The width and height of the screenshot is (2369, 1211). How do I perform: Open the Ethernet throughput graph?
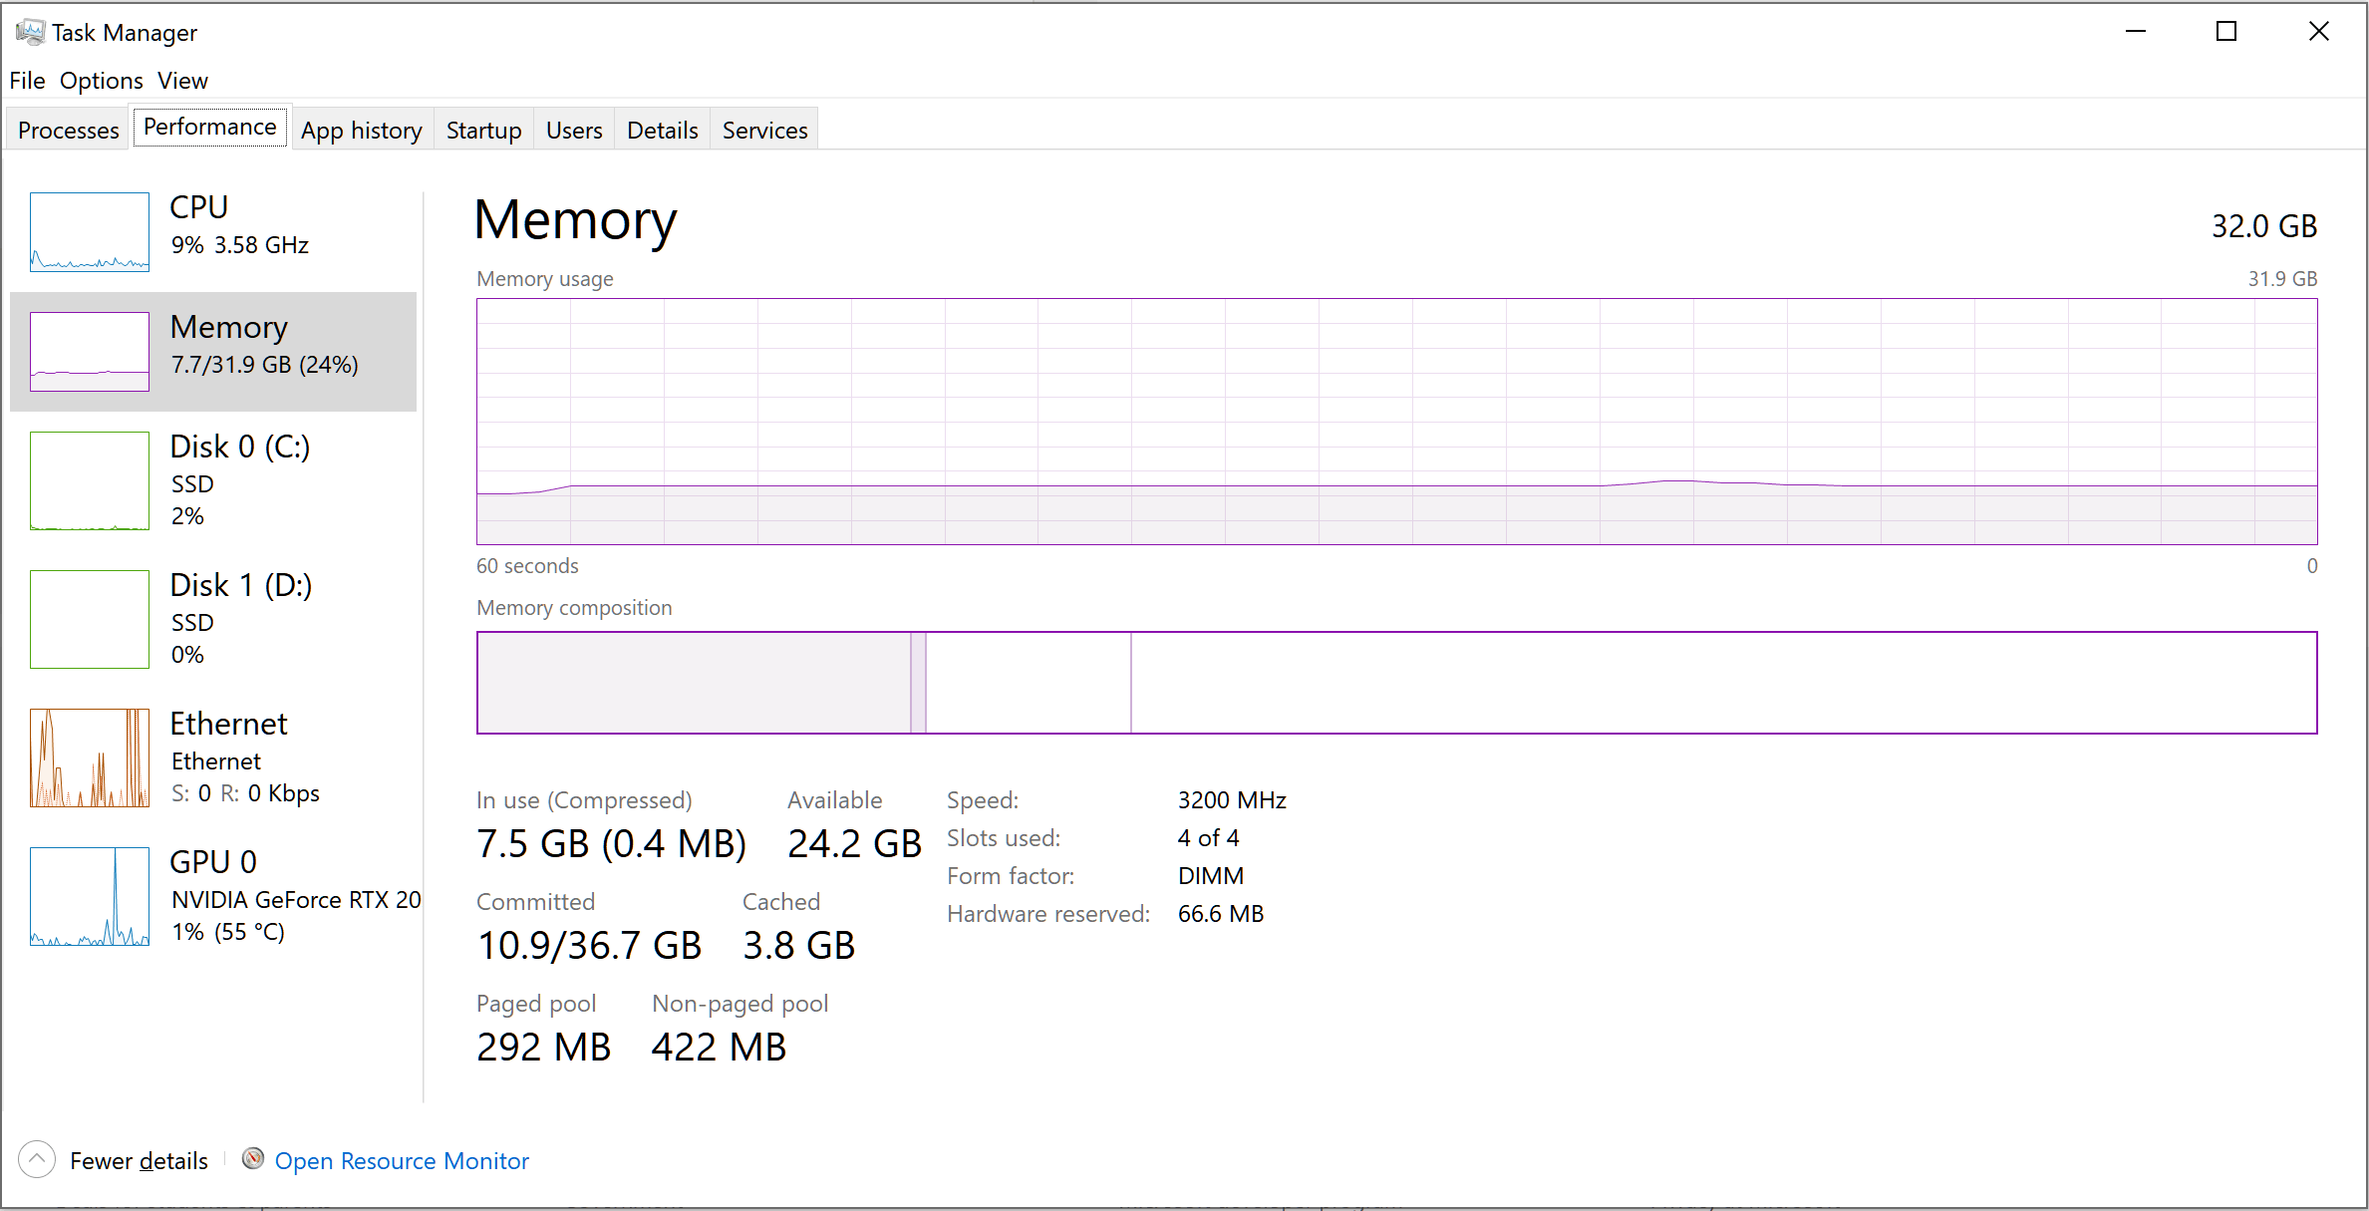click(x=90, y=757)
